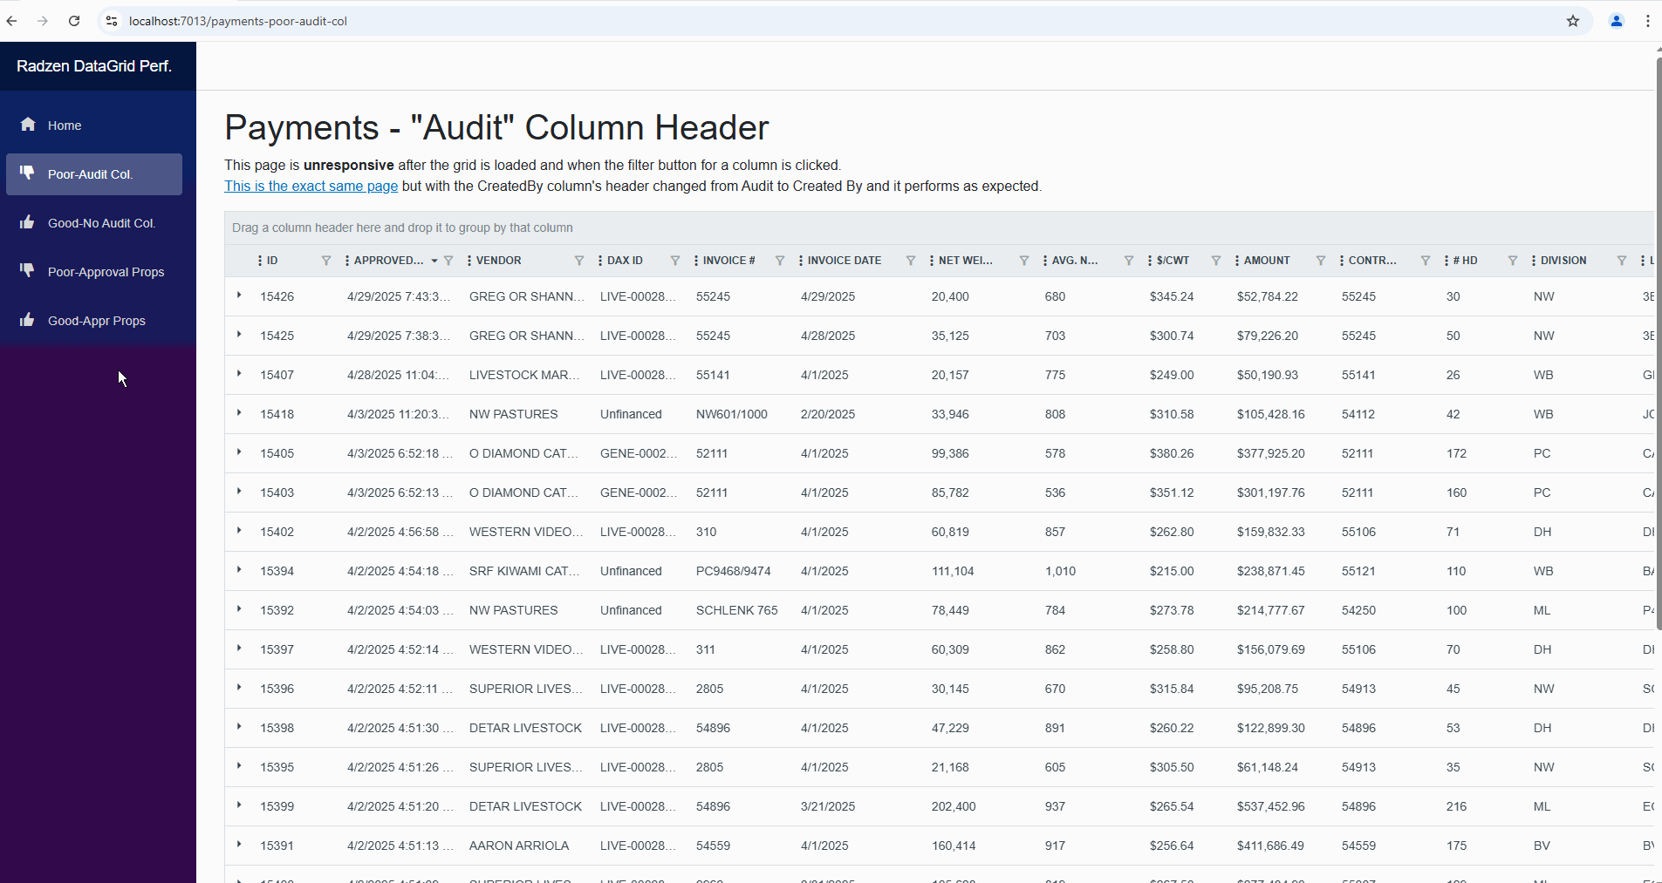Click invoice cell 'PC9468/9474'
This screenshot has width=1662, height=883.
[x=734, y=571]
